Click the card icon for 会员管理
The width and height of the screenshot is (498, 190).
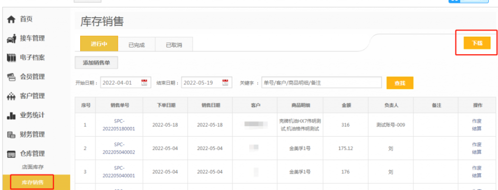pos(11,77)
